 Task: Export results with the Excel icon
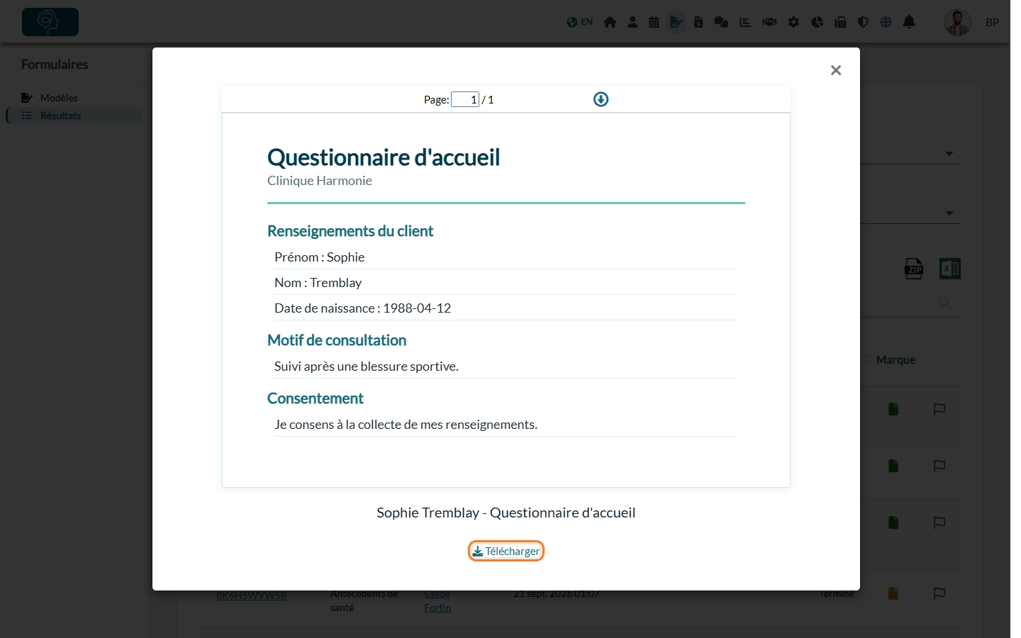[x=950, y=269]
